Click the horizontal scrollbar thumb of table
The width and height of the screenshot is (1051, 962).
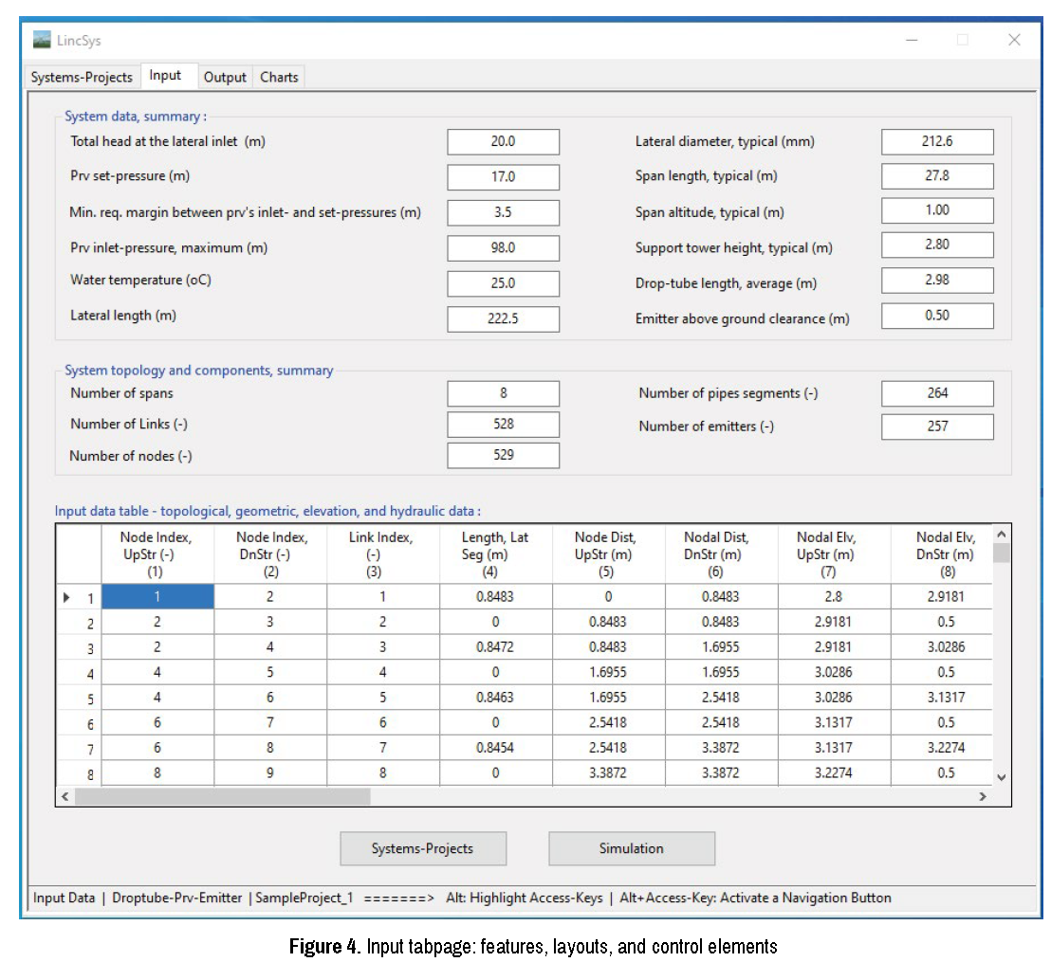[223, 797]
